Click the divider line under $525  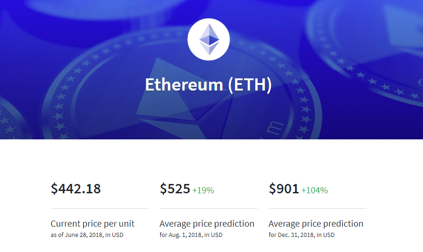tap(209, 208)
